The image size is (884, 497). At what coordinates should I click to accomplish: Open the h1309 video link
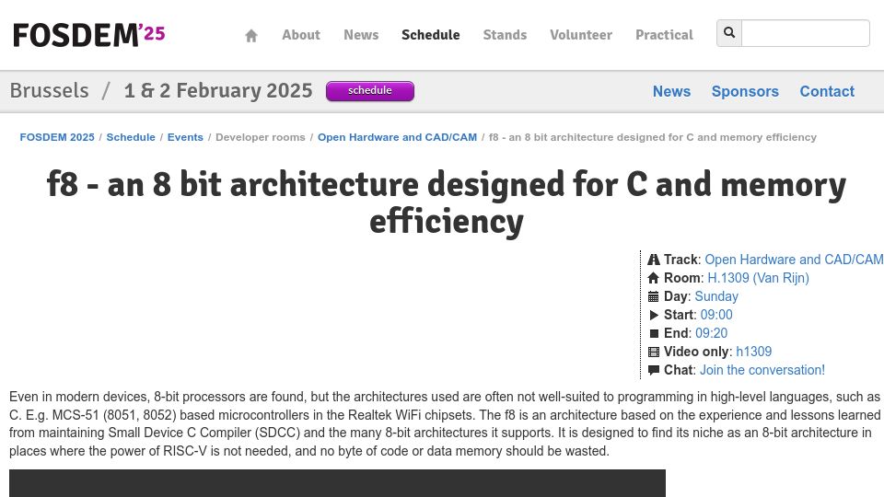pos(754,352)
